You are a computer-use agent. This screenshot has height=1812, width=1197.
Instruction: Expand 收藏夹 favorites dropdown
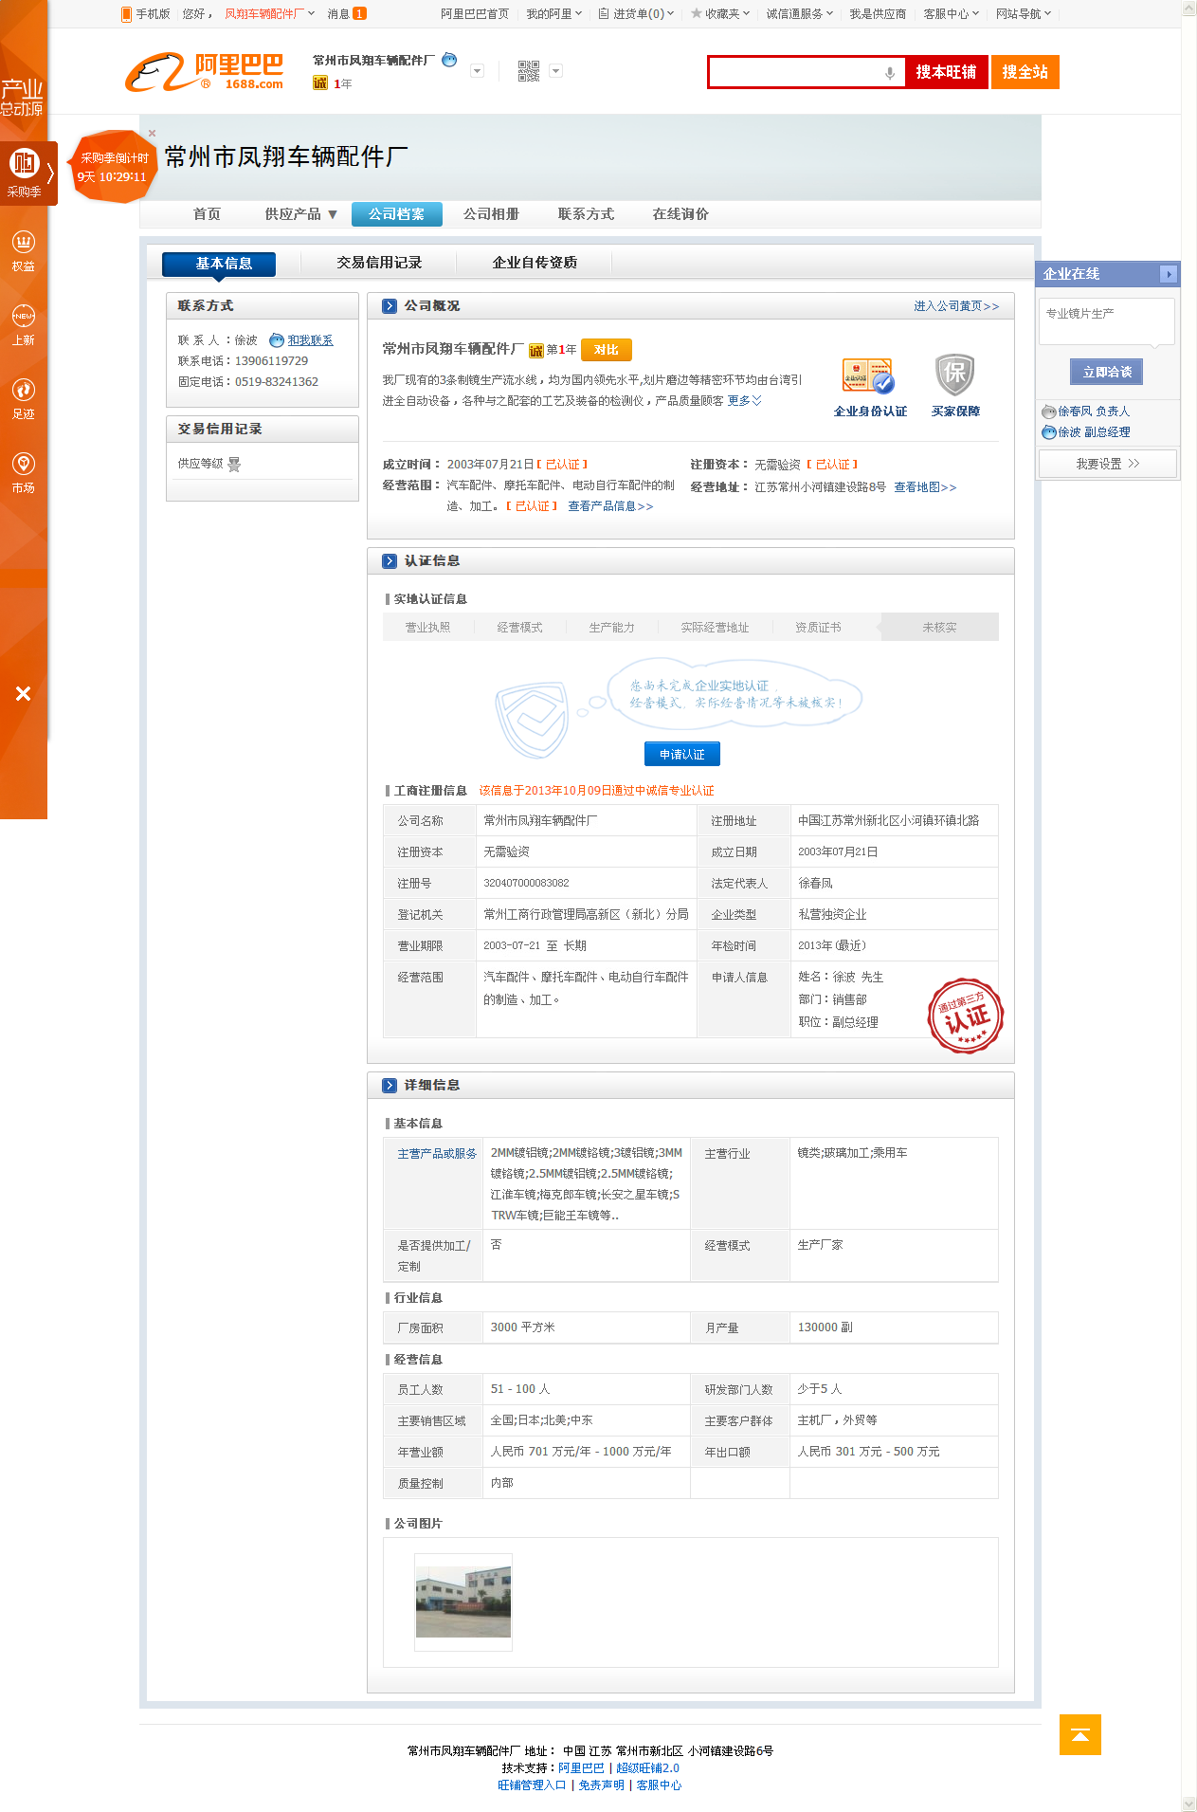[720, 14]
